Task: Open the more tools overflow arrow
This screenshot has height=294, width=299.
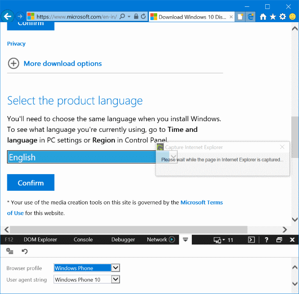Action: click(185, 239)
